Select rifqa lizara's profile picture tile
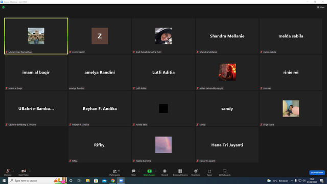Screen dimensions: 327x184 click(x=291, y=108)
